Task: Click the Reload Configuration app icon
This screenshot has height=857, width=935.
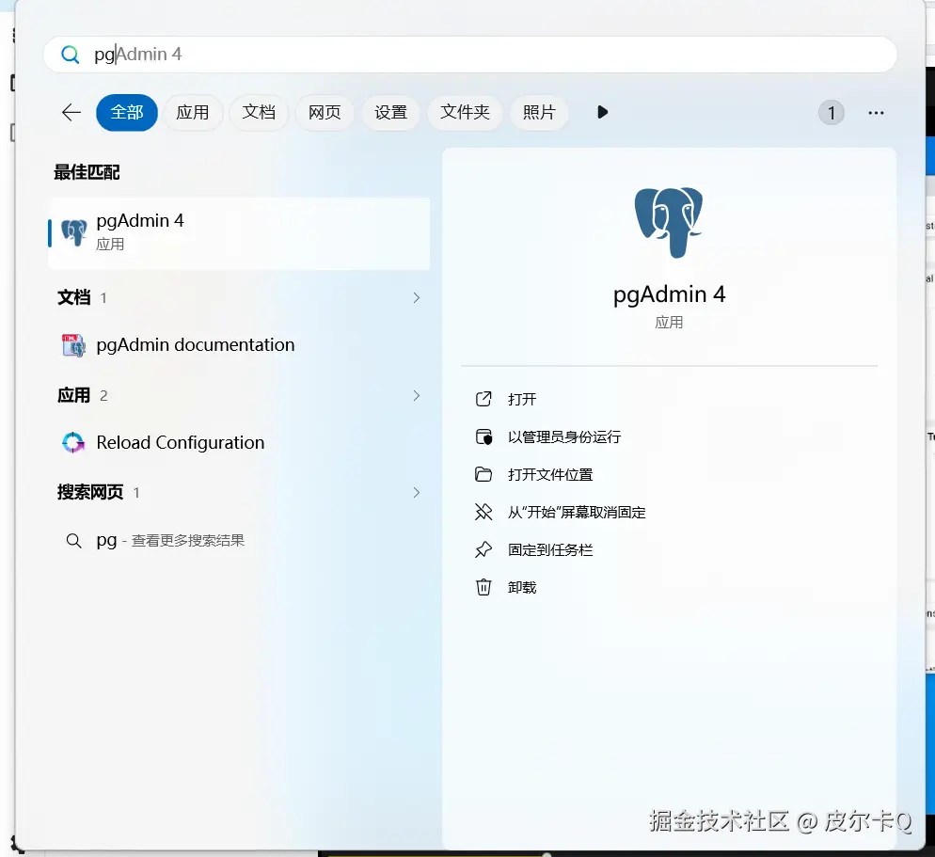Action: tap(73, 442)
